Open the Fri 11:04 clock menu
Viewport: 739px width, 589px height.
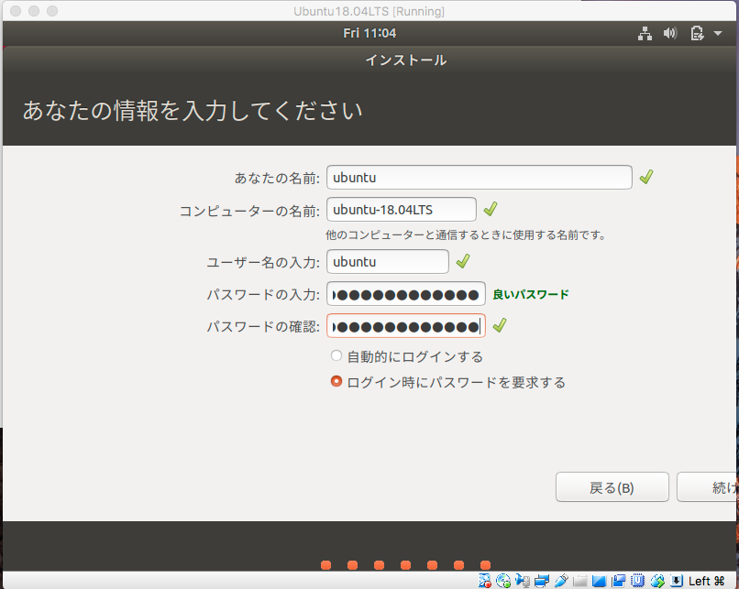[369, 33]
